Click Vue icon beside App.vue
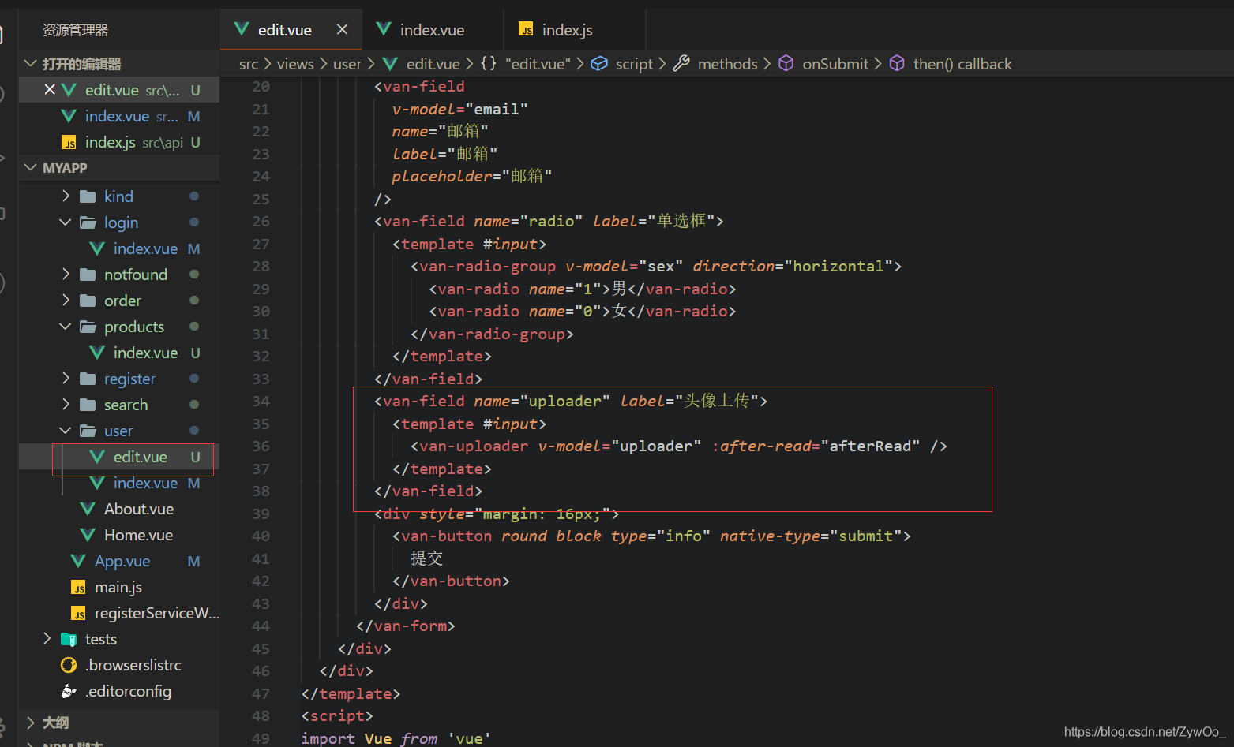This screenshot has height=747, width=1234. [x=78, y=561]
